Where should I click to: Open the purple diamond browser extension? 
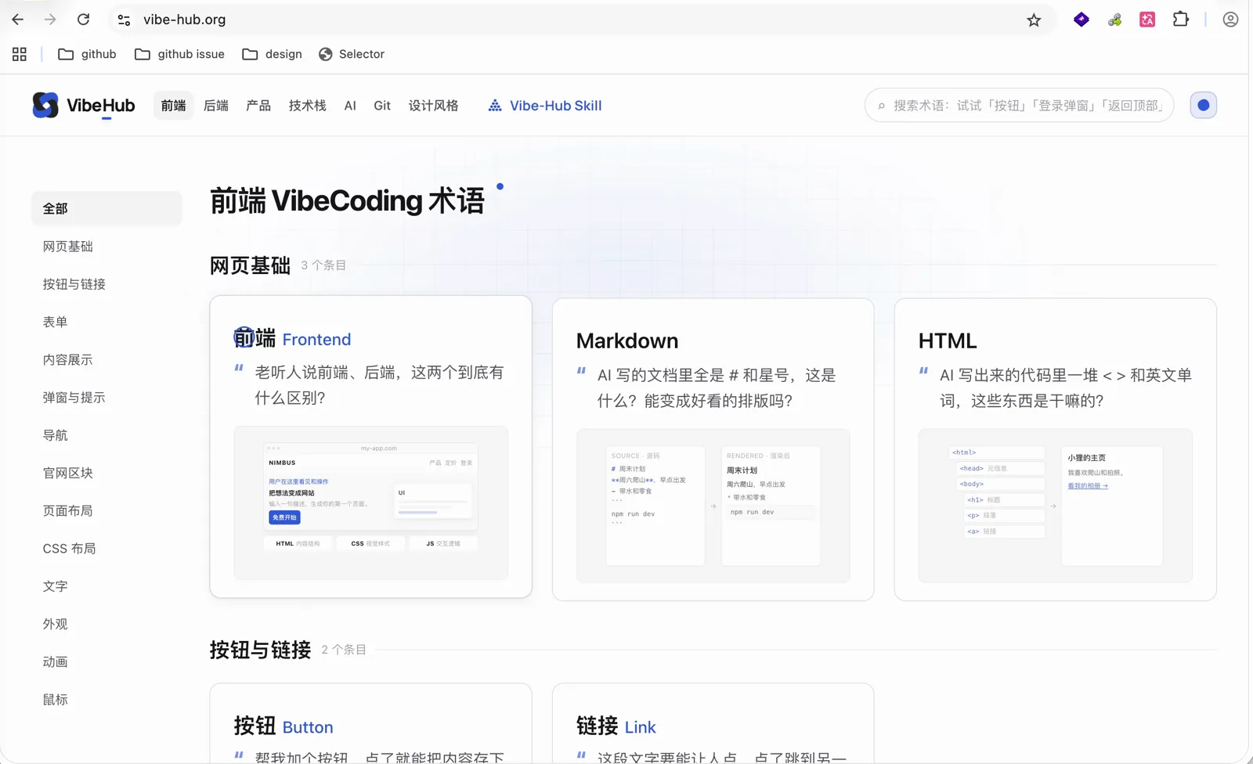pyautogui.click(x=1081, y=20)
